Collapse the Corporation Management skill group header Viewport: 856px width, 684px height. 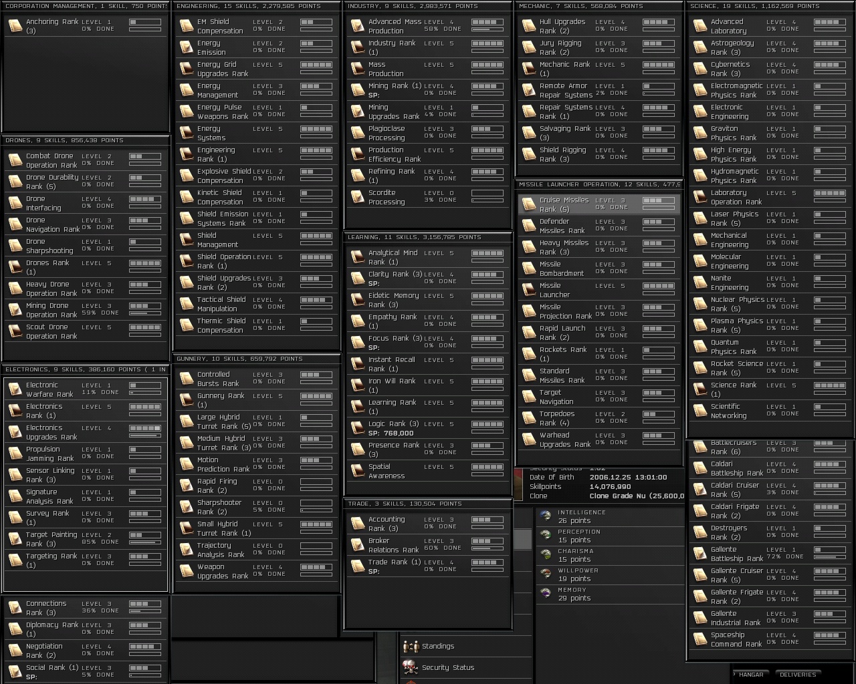[x=86, y=6]
